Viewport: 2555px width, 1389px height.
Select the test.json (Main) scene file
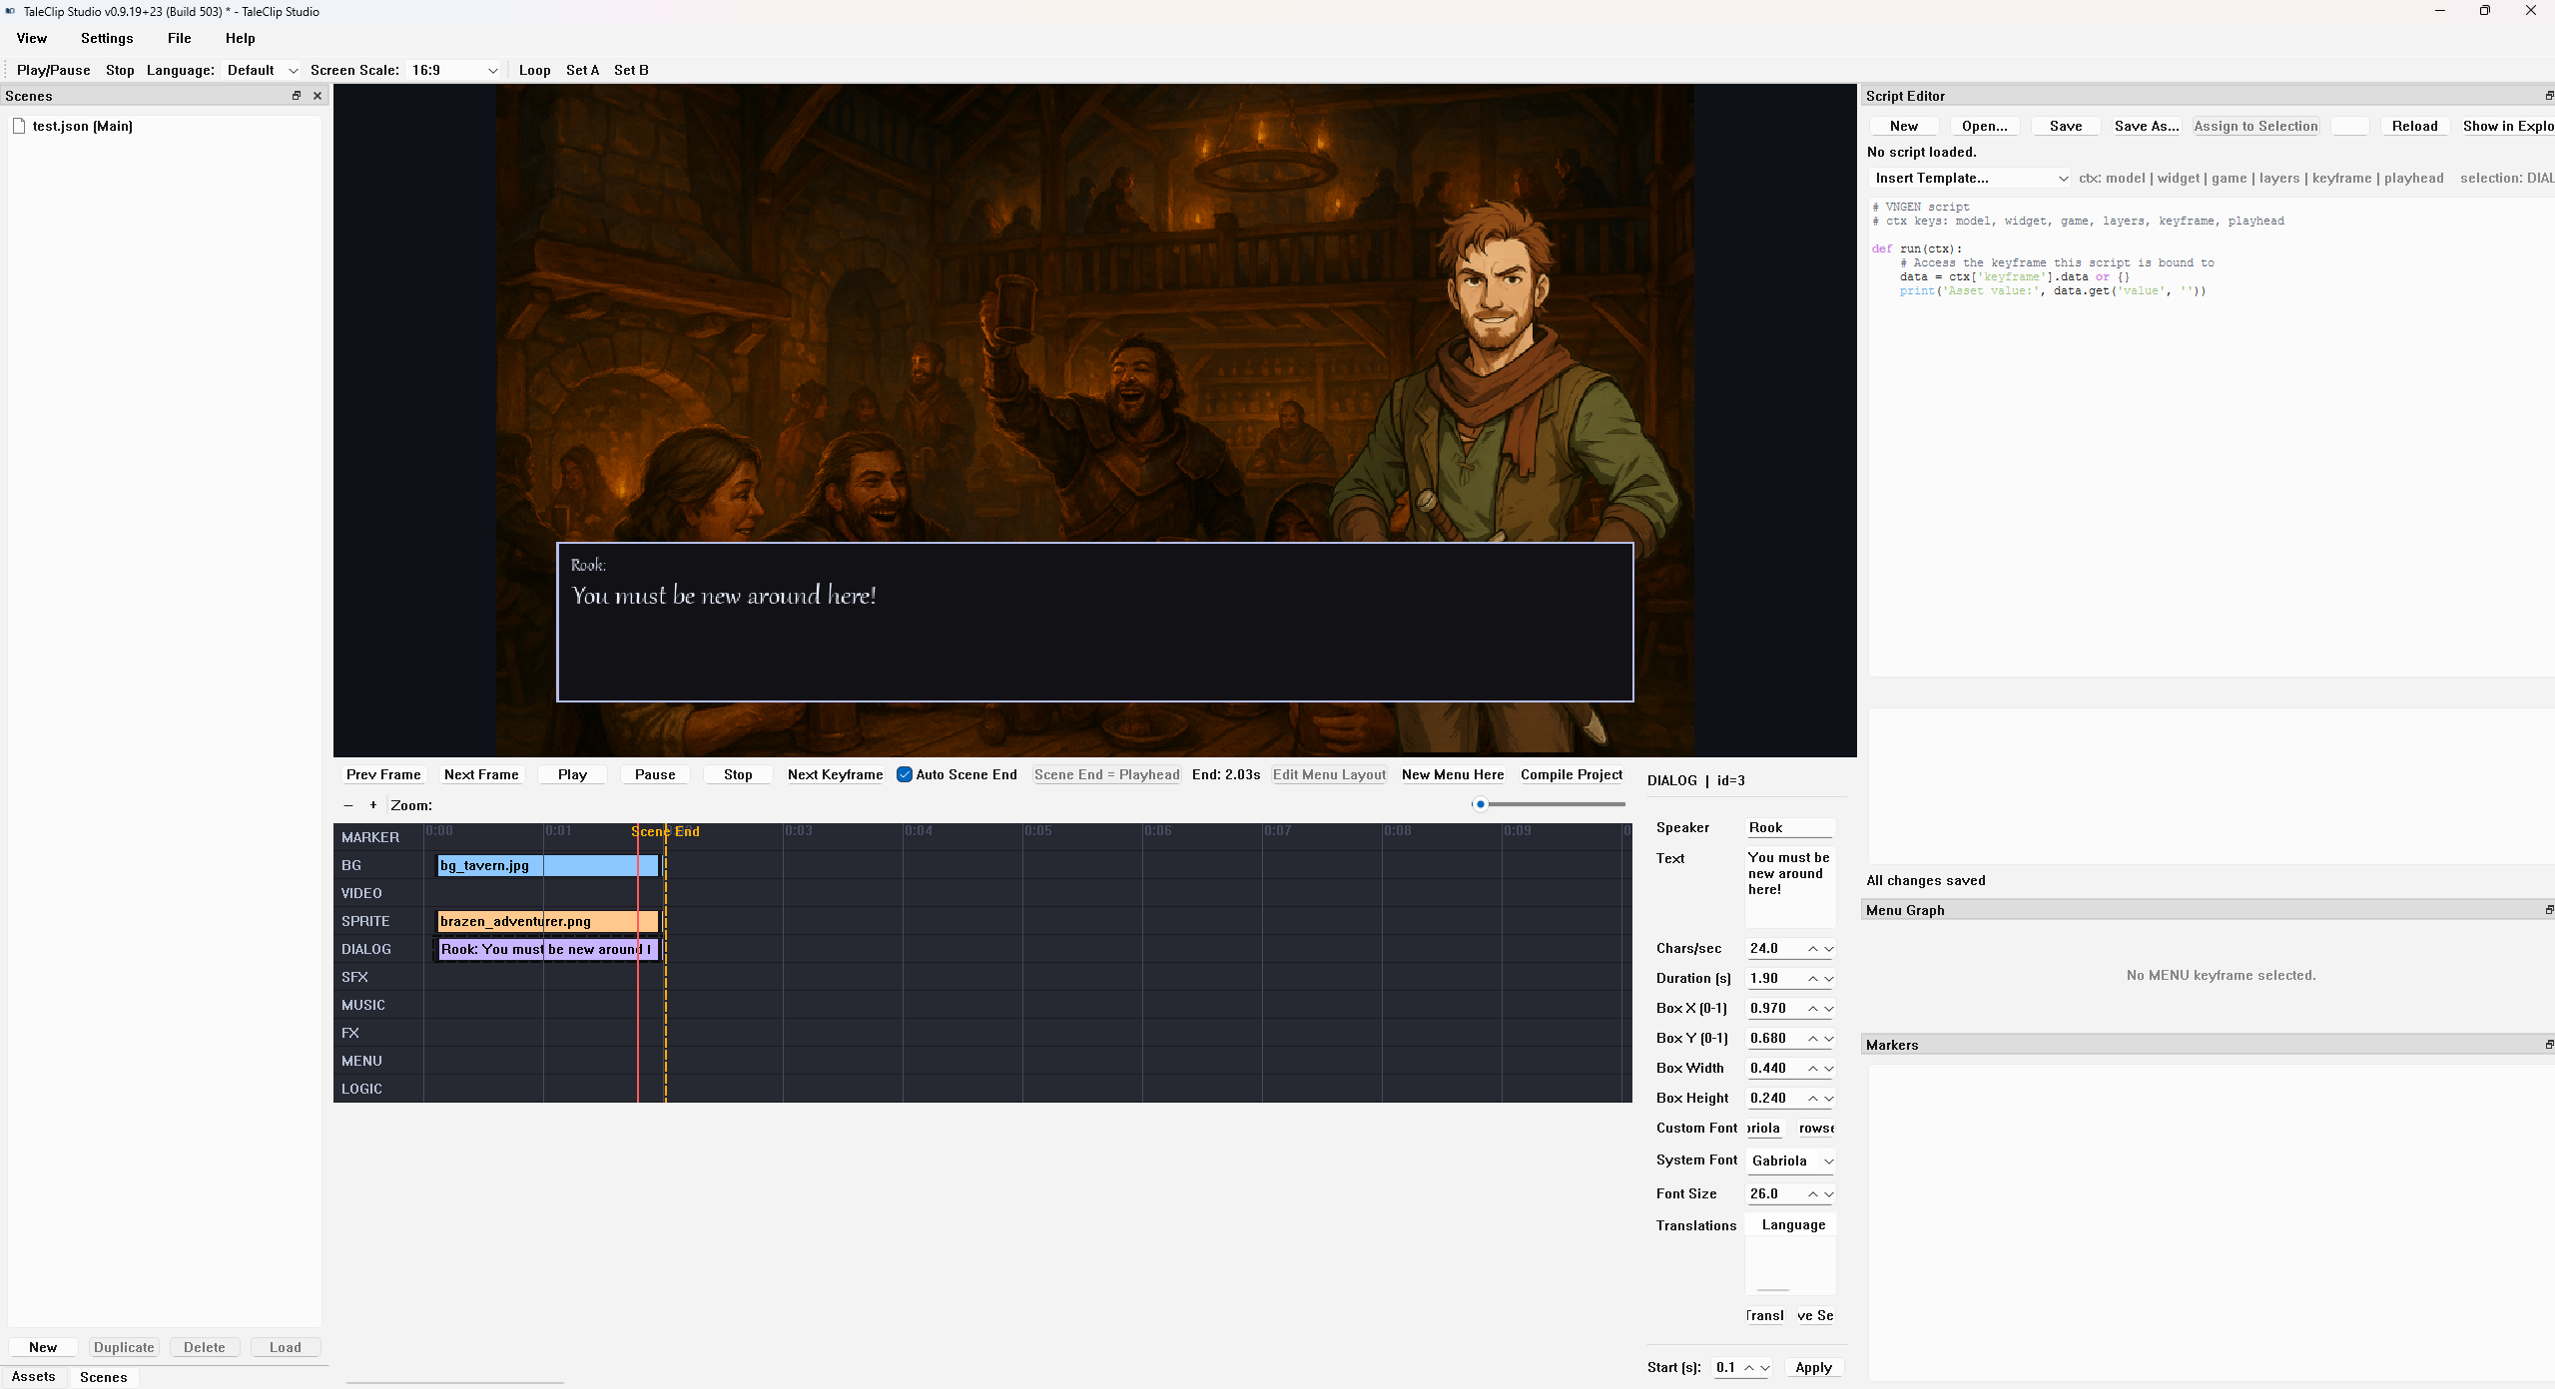coord(82,126)
